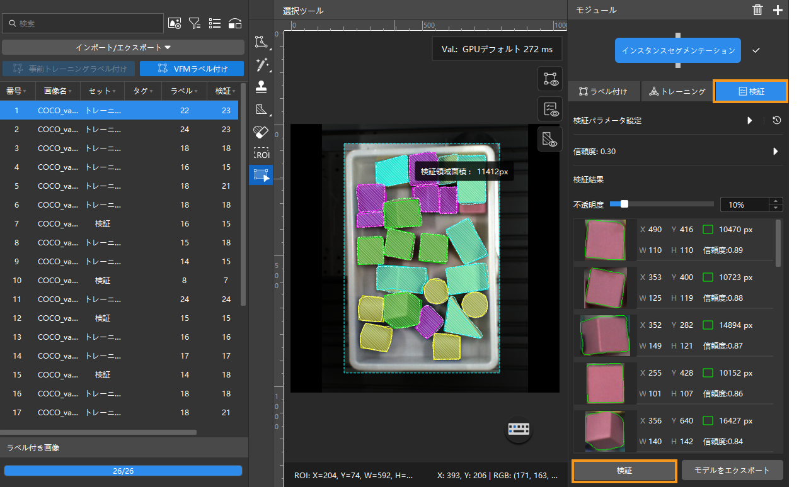Toggle validation result visibility on canvas
Screen dimensions: 799x487
coord(550,109)
